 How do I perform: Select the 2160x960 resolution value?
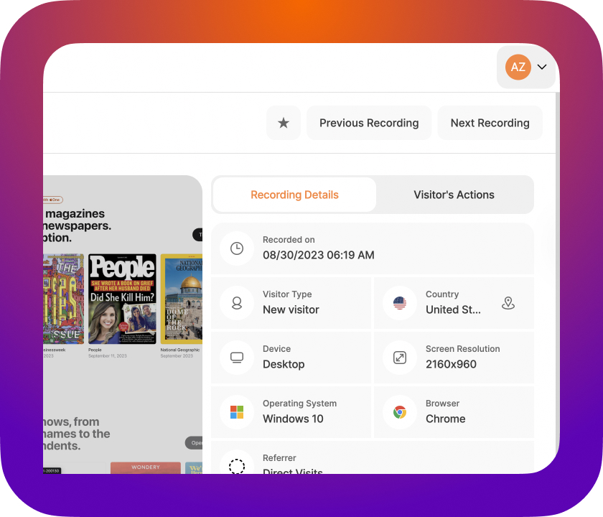(x=451, y=364)
